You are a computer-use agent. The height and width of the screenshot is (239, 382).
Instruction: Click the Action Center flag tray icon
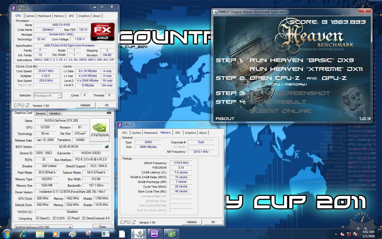355,234
